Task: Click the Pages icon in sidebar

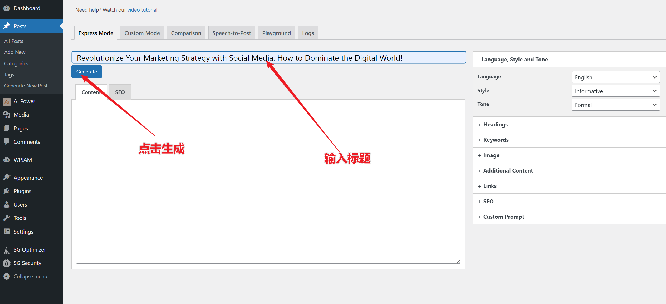Action: coord(7,128)
